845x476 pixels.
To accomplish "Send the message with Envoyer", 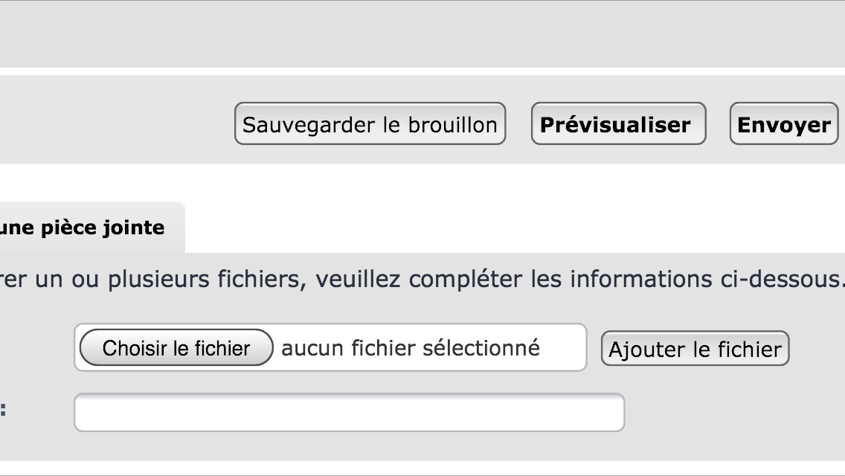I will tap(783, 124).
